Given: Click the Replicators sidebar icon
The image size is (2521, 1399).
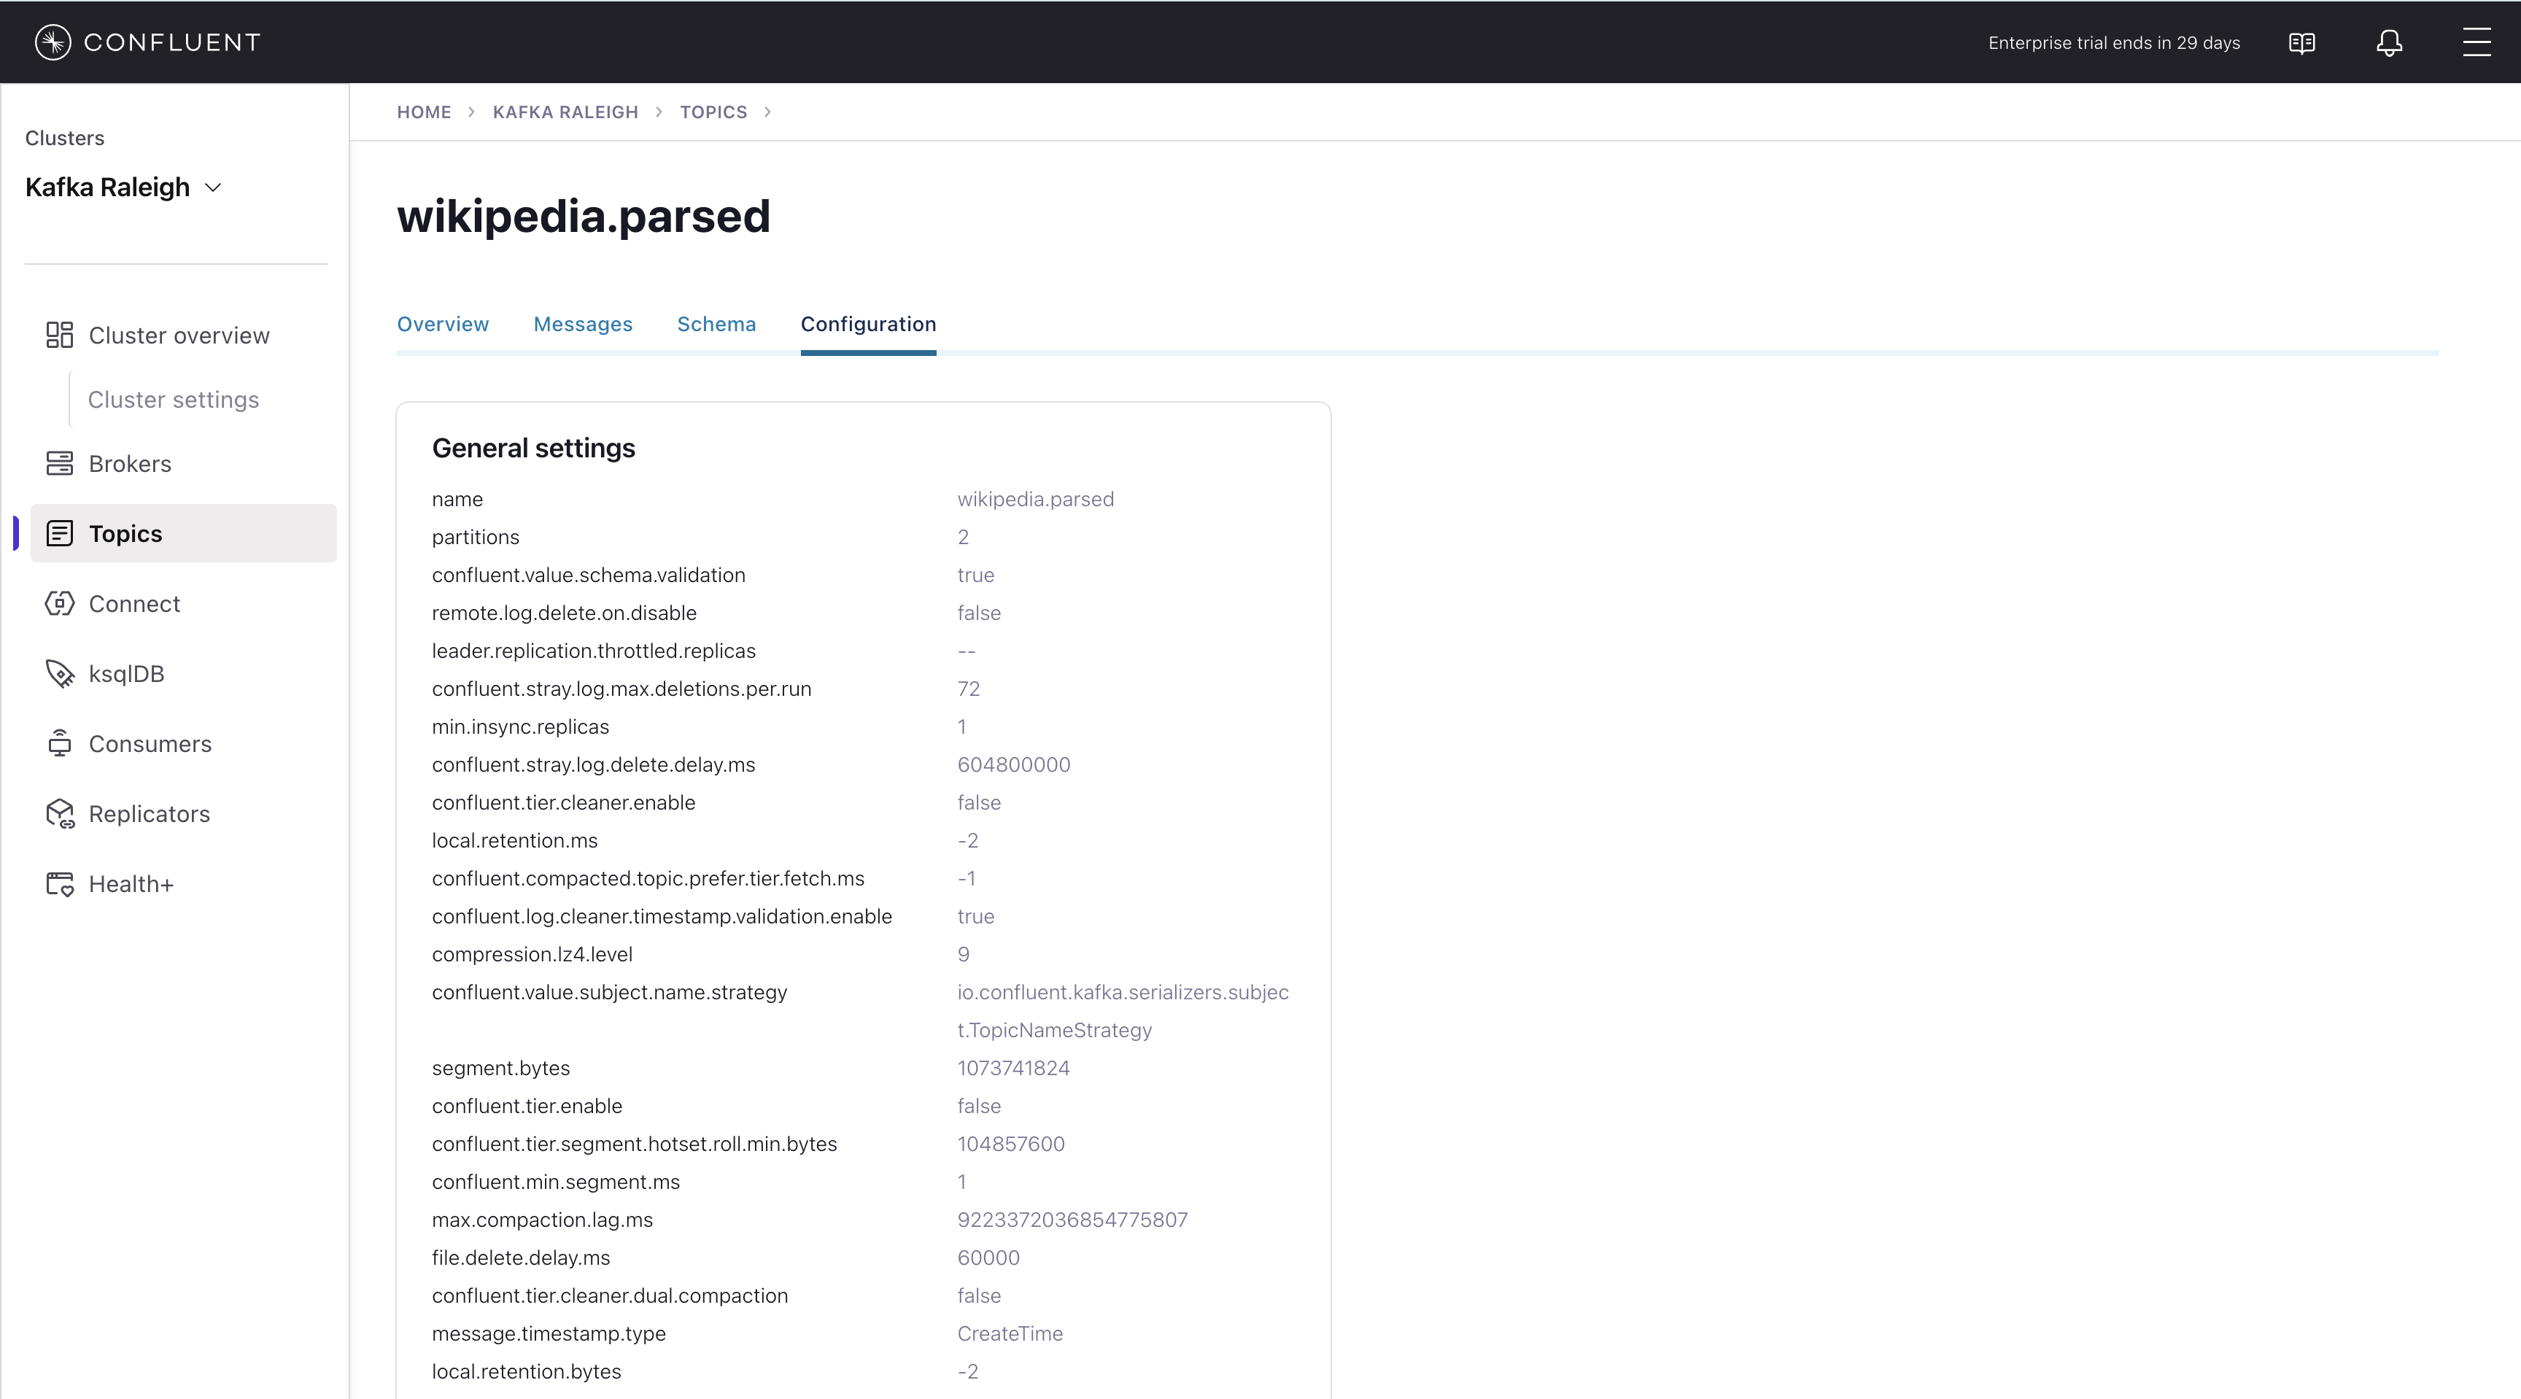Looking at the screenshot, I should 60,814.
